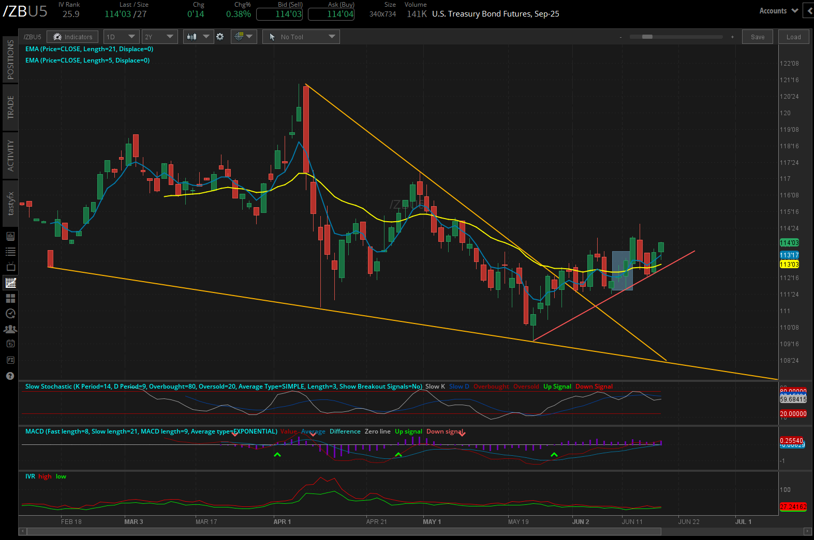This screenshot has width=814, height=540.
Task: Open the live TV feed icon
Action: point(10,267)
